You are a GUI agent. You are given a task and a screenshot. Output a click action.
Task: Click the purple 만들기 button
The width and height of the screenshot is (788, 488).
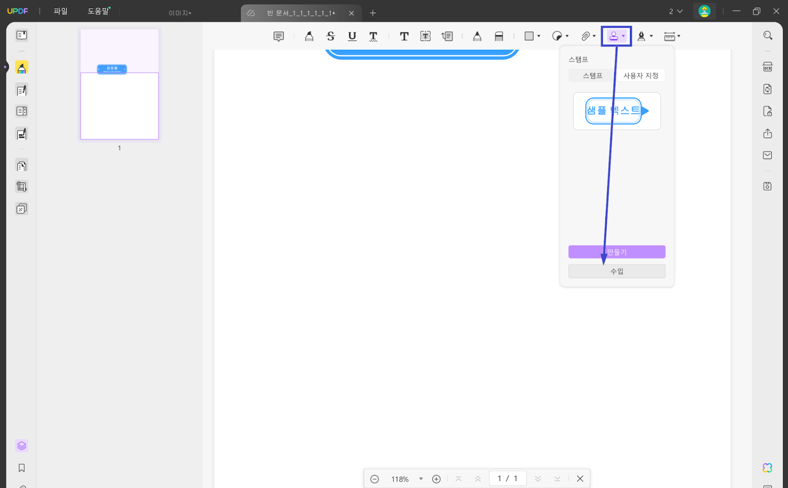(617, 252)
